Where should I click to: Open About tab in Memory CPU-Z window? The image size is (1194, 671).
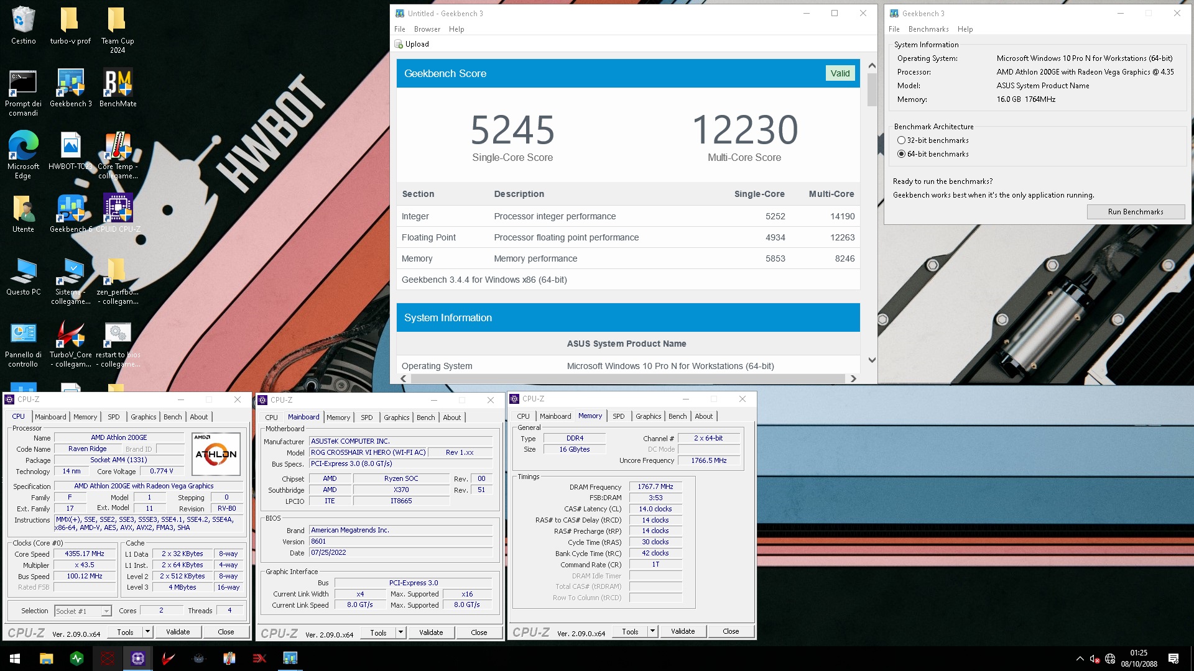click(x=704, y=416)
